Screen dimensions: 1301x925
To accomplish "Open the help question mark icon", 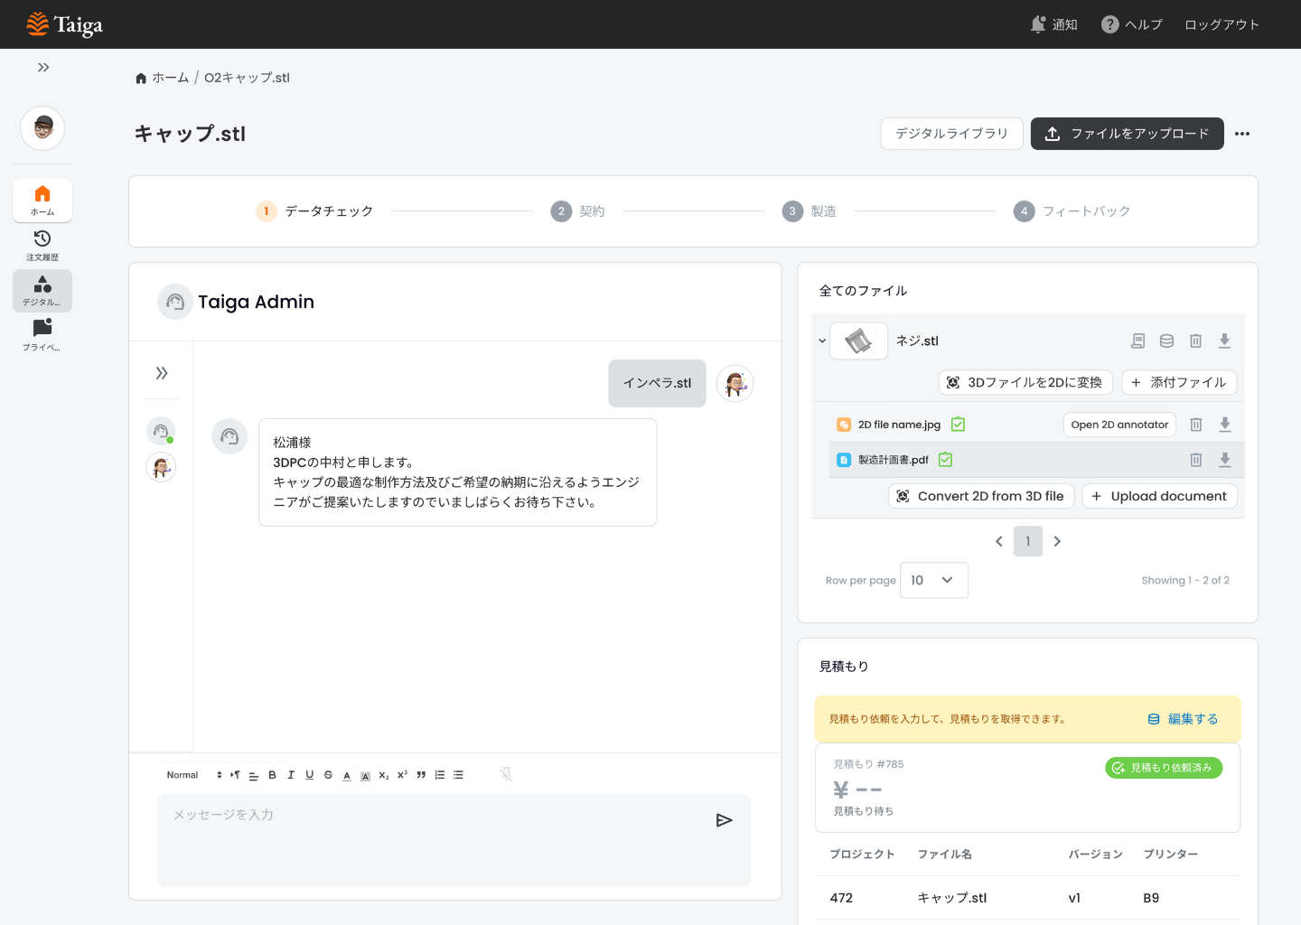I will click(x=1109, y=24).
